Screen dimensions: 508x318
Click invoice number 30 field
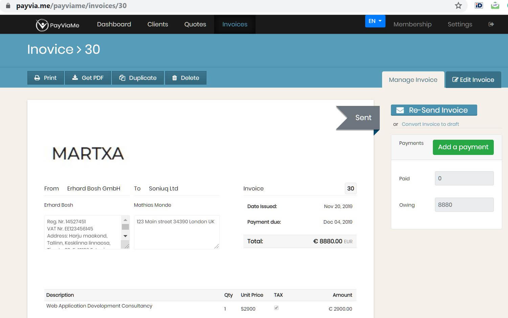click(351, 189)
